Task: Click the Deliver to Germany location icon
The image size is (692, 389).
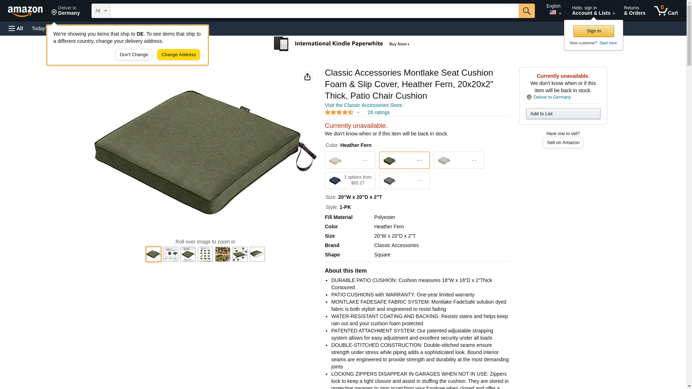Action: pyautogui.click(x=54, y=13)
